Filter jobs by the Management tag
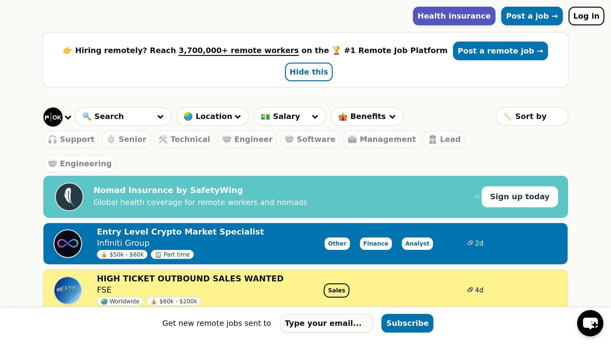The width and height of the screenshot is (611, 344). (x=382, y=139)
